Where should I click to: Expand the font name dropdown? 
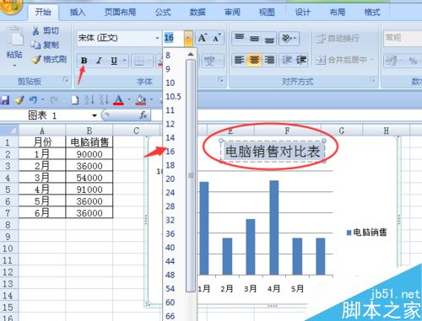pyautogui.click(x=157, y=38)
